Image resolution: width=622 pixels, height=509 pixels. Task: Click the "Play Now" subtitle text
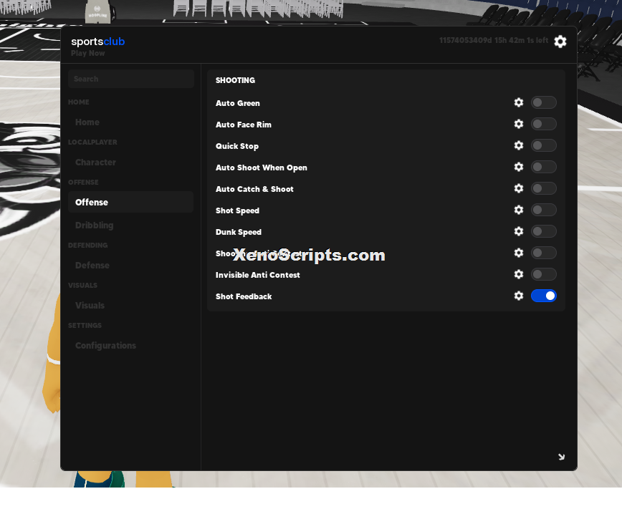click(87, 53)
